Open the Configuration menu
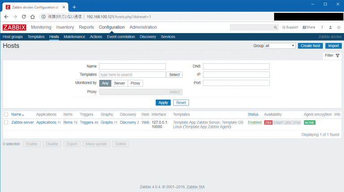The width and height of the screenshot is (344, 192). click(x=112, y=27)
